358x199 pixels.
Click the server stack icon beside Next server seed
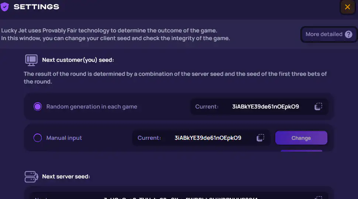31,177
